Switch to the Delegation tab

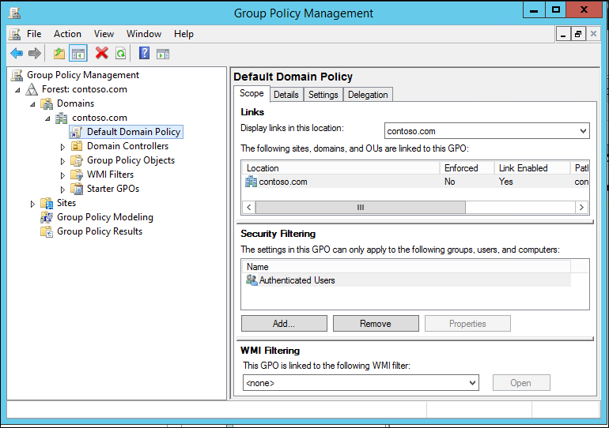tap(368, 95)
